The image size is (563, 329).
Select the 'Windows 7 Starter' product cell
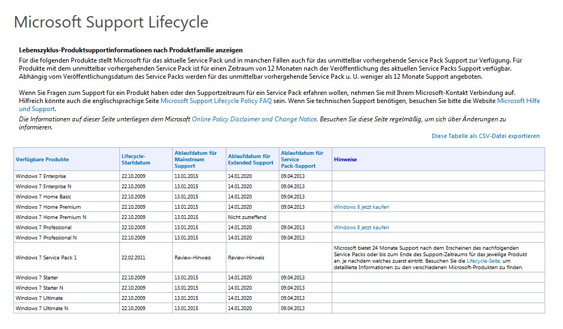point(67,277)
